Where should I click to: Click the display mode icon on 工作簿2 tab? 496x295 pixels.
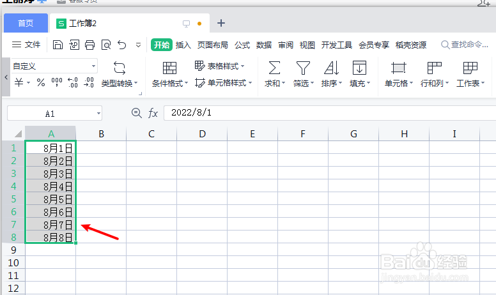pyautogui.click(x=186, y=24)
